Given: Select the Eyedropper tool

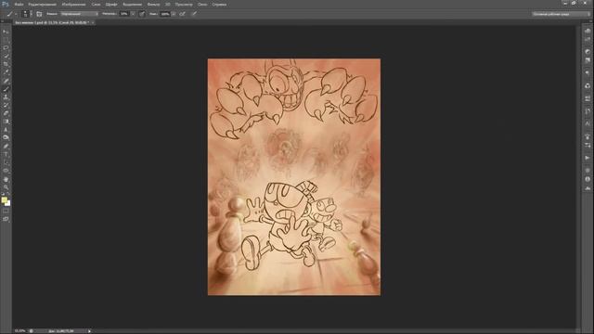Looking at the screenshot, I should click(x=6, y=72).
